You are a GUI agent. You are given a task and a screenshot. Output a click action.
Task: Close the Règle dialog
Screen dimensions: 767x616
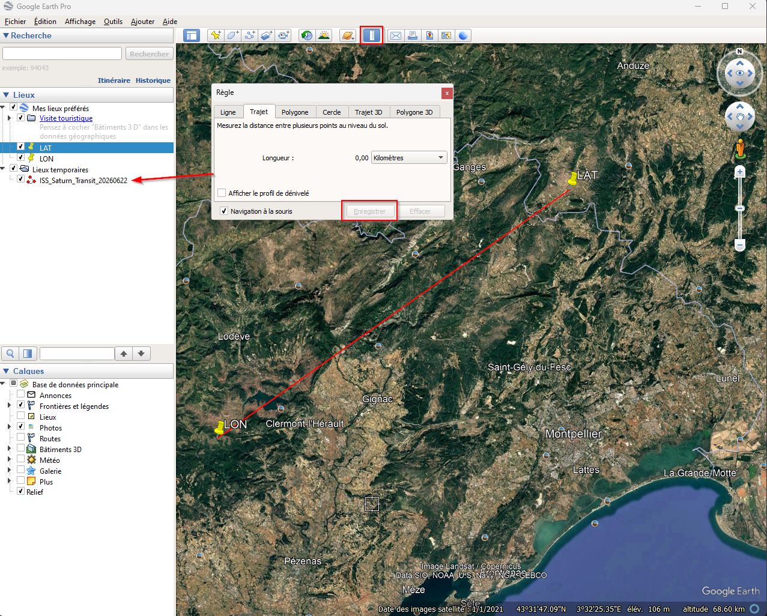[x=447, y=93]
